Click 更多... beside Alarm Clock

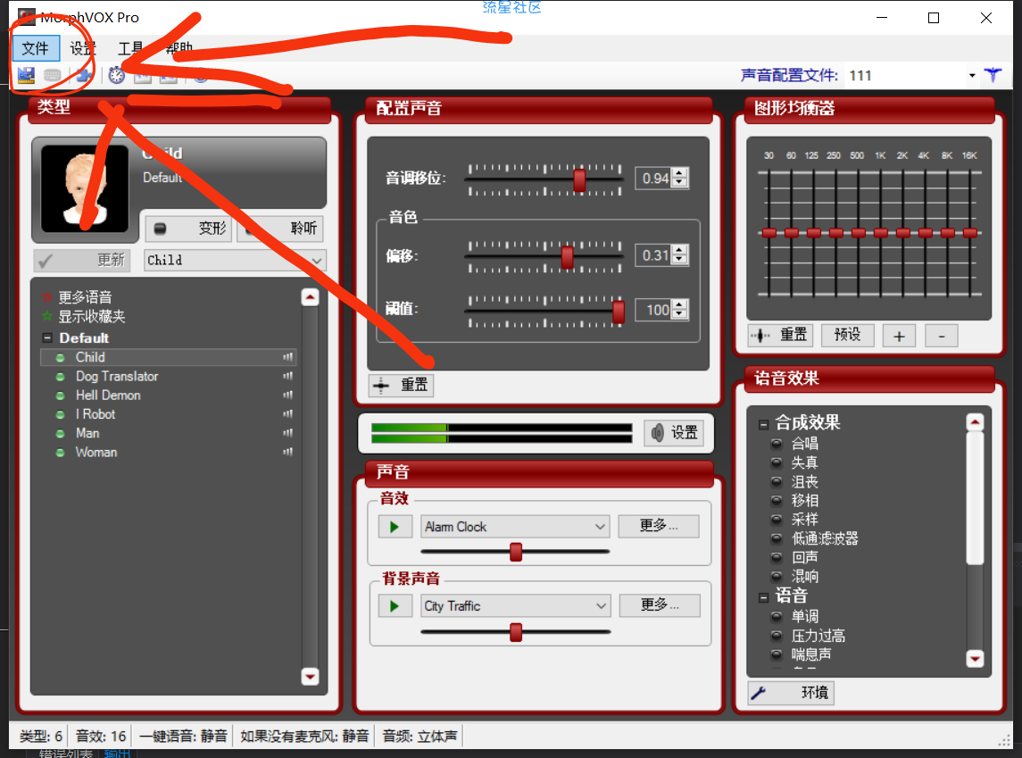coord(659,526)
